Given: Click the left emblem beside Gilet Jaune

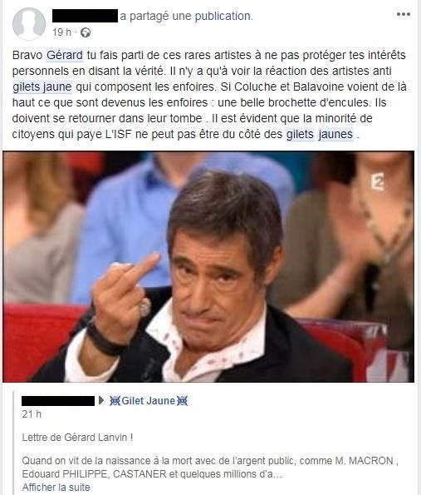Looking at the screenshot, I should 115,401.
